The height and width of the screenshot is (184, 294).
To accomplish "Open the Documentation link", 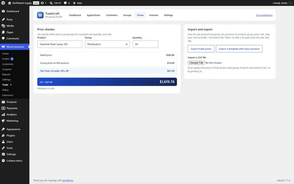I will (x=264, y=15).
